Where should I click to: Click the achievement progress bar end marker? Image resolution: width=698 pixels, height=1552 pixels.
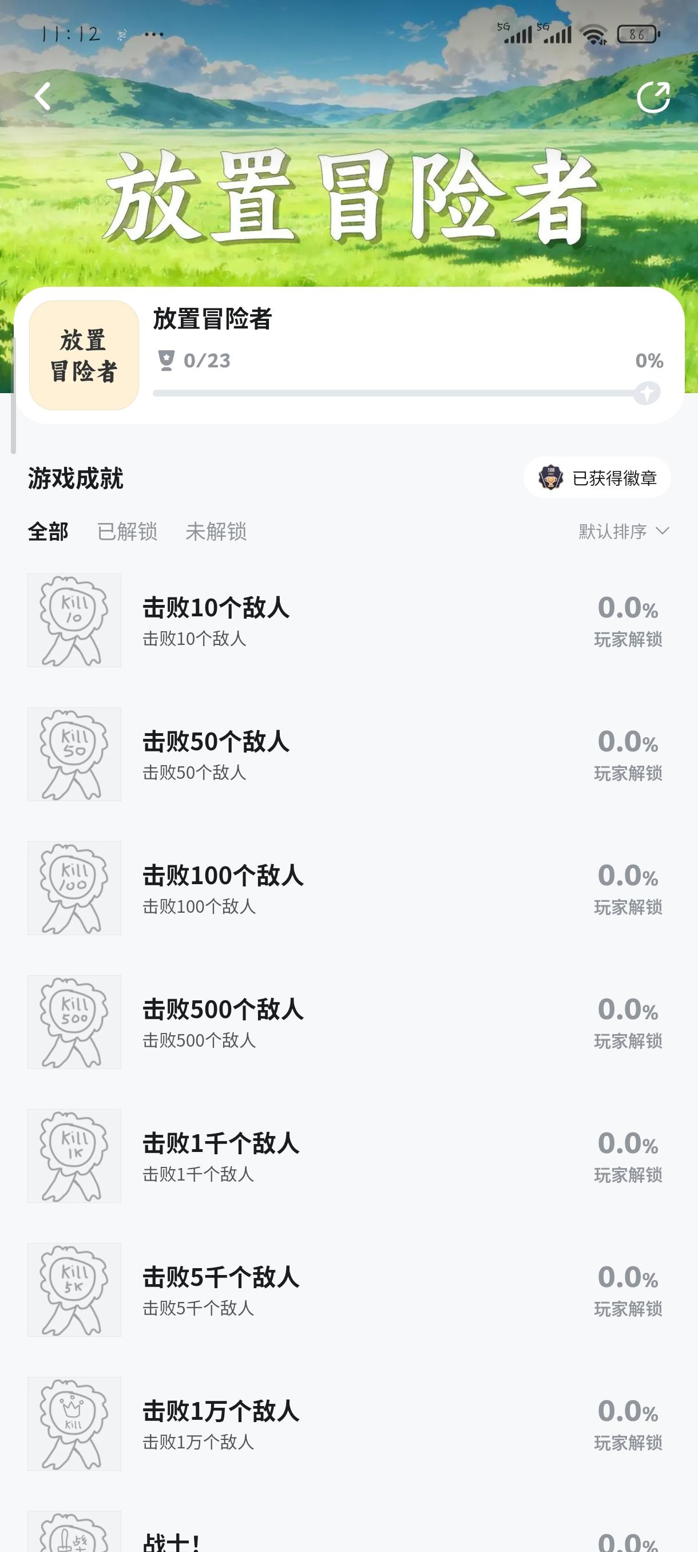click(647, 393)
